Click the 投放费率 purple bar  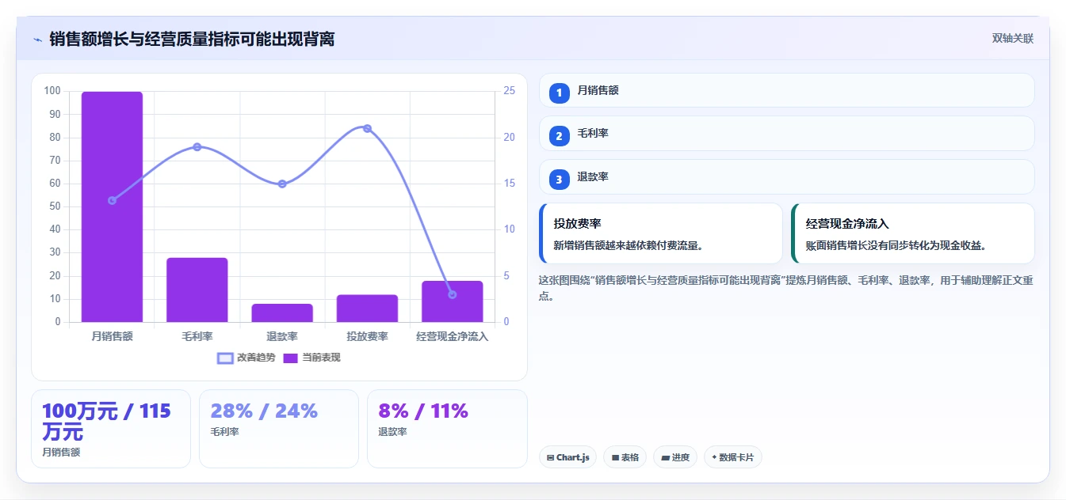pos(367,309)
